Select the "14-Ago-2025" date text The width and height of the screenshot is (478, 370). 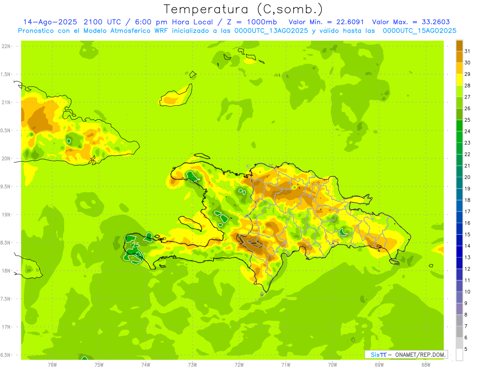(50, 22)
